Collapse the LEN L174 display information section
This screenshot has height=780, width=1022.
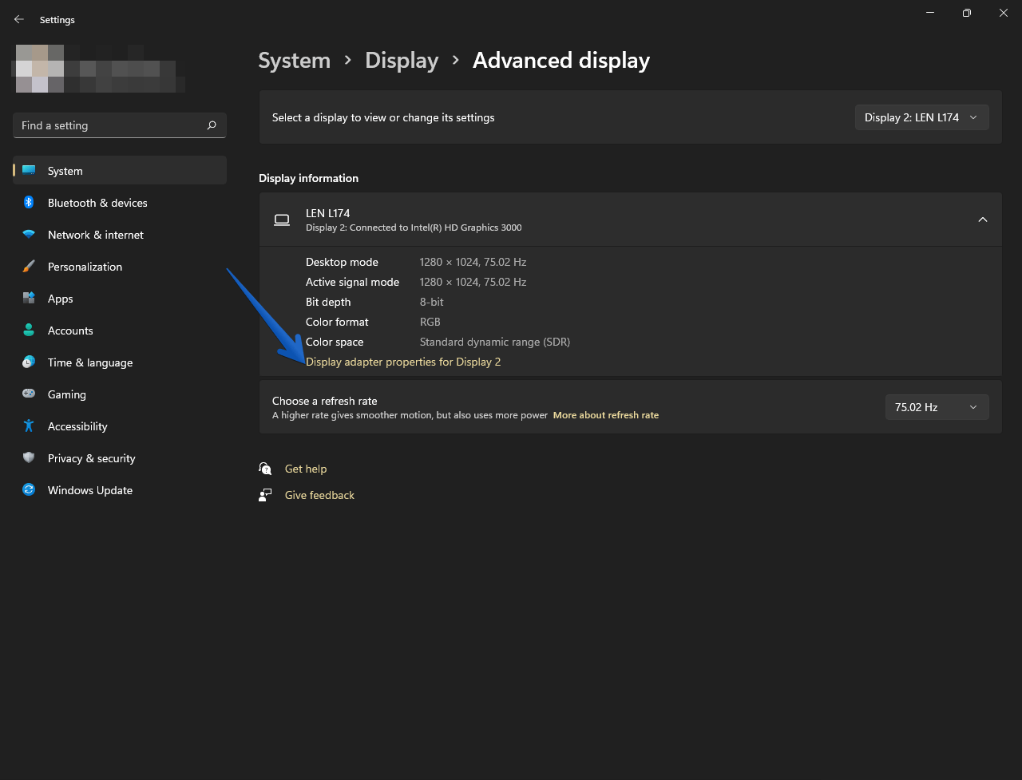[983, 220]
